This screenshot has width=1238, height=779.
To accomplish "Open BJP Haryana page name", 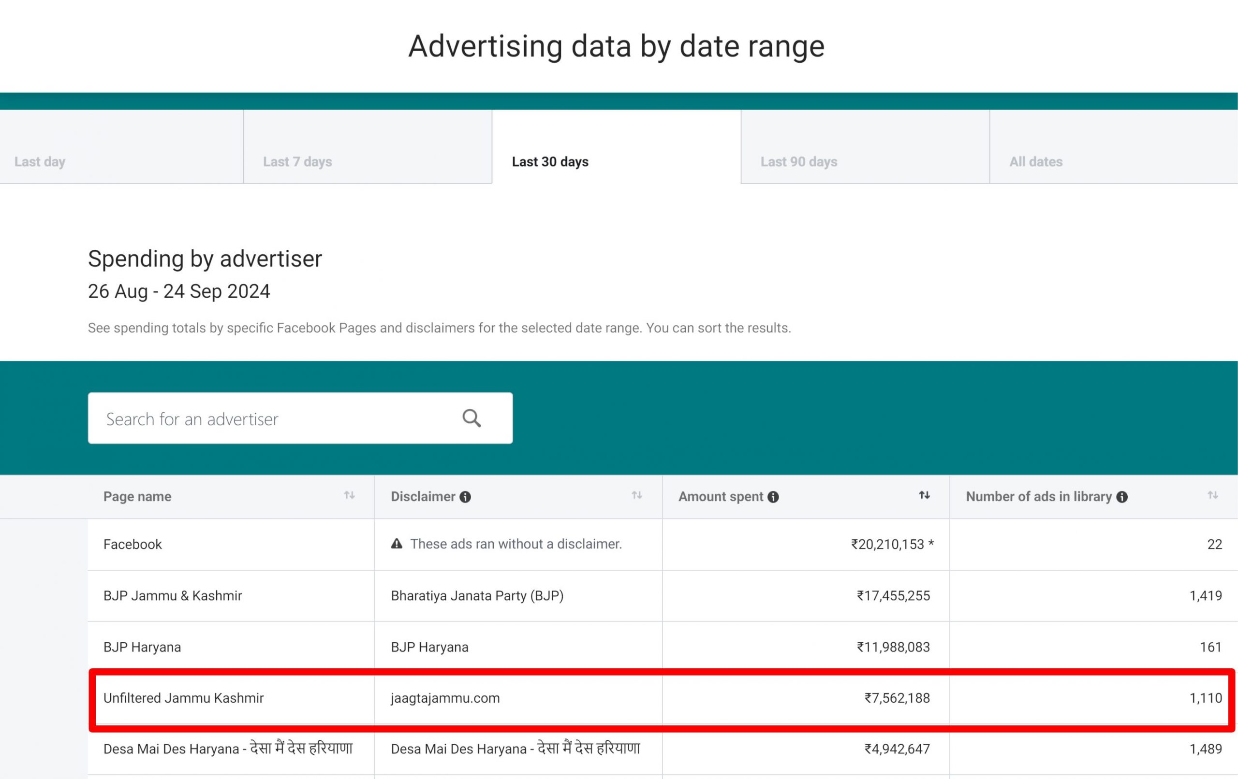I will point(142,648).
